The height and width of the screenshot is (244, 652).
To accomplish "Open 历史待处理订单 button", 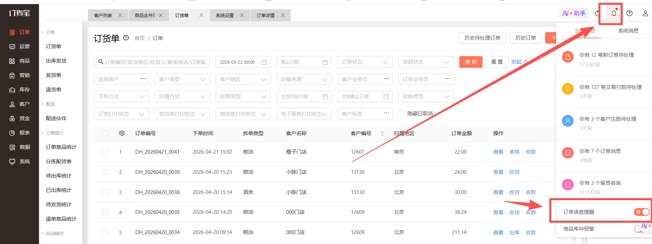I will (482, 38).
